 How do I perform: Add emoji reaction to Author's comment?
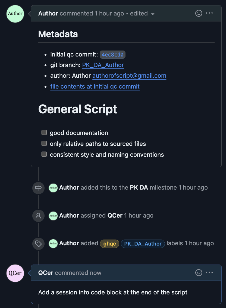(199, 13)
